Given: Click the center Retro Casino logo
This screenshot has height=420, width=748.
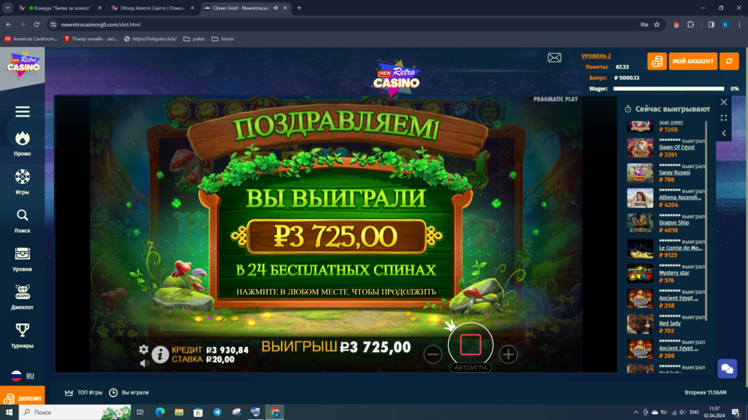Looking at the screenshot, I should point(396,78).
